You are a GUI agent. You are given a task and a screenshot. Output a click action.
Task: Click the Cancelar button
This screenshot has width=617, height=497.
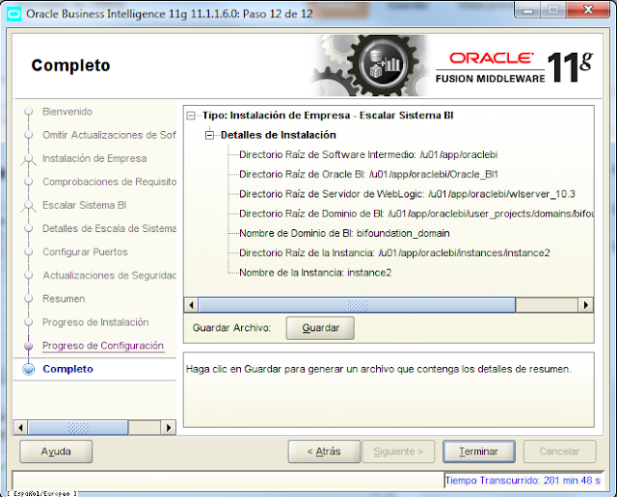559,452
